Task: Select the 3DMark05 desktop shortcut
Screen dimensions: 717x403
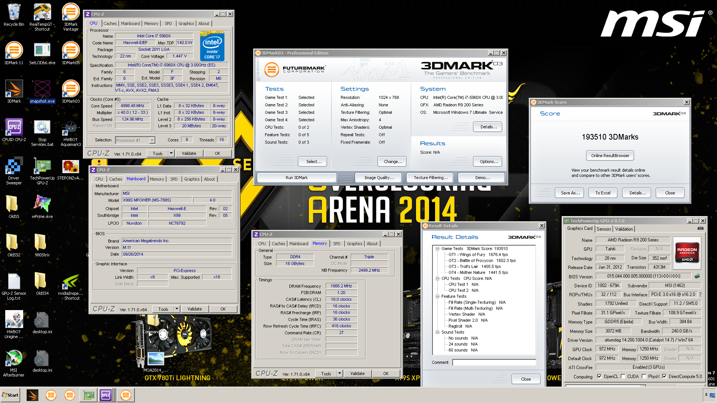Action: pos(71,53)
